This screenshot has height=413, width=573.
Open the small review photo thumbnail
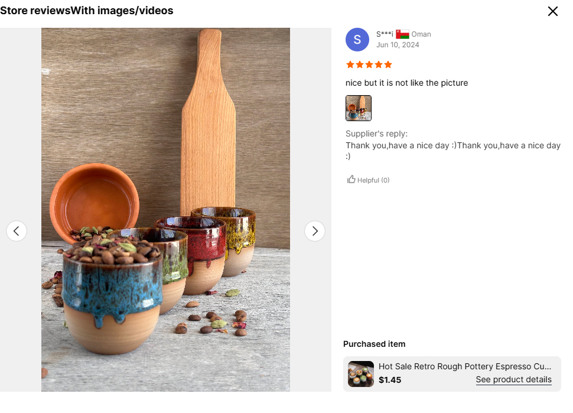click(x=359, y=108)
